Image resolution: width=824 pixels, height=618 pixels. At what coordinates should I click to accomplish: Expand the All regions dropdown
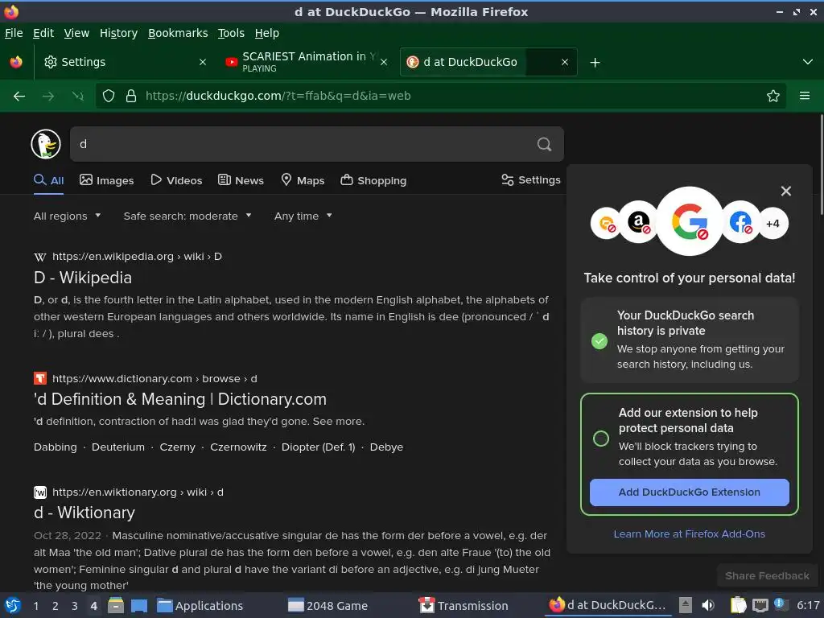click(x=68, y=216)
